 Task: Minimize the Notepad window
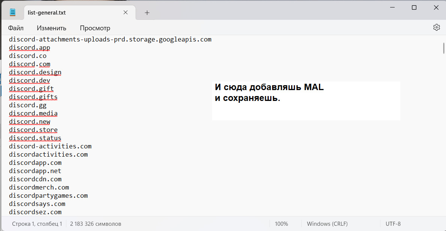[x=392, y=7]
